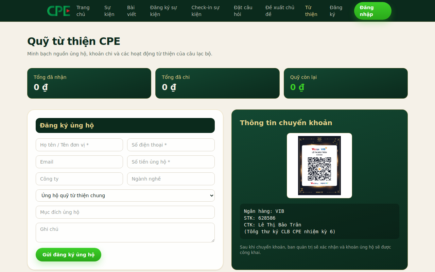Submit with Gửi đăng ký ủng hộ button
435x272 pixels.
[x=68, y=255]
